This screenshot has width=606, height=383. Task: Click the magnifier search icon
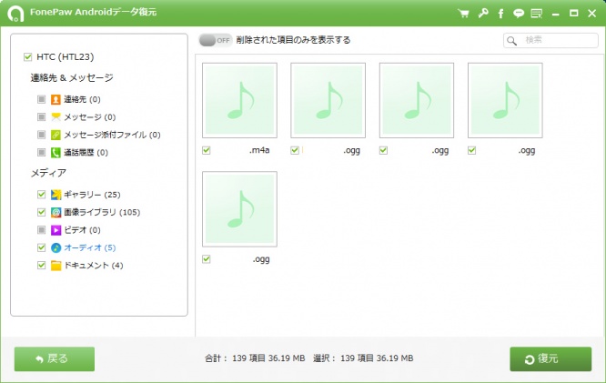(x=511, y=41)
